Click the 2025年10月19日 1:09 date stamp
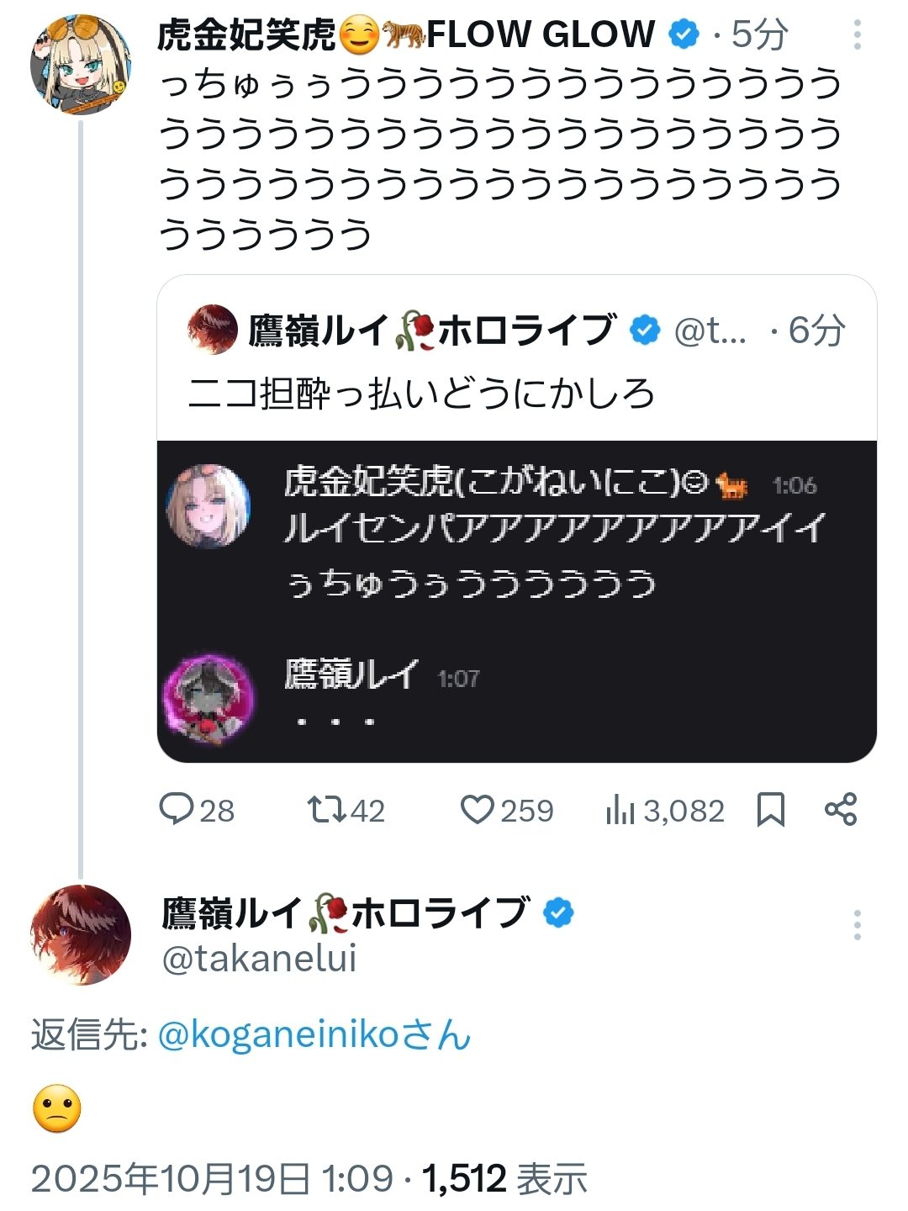 212,1179
